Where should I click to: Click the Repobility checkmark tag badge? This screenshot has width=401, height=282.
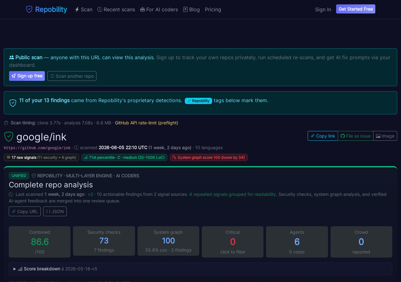[x=198, y=101]
